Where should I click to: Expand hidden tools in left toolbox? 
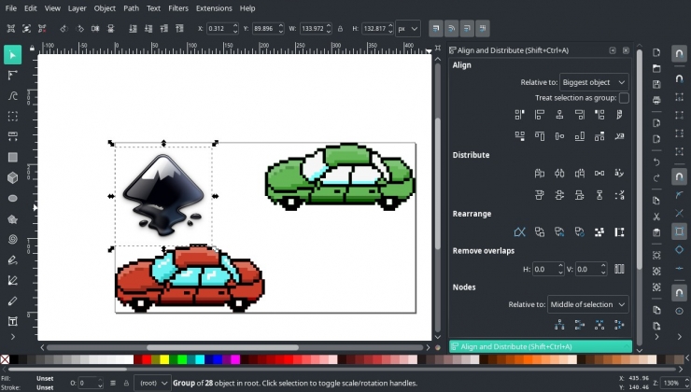click(12, 337)
